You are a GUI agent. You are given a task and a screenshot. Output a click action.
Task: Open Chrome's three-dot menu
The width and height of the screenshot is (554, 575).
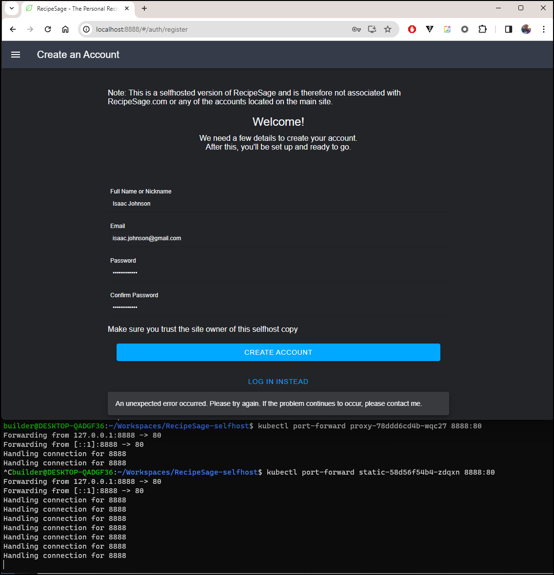[x=544, y=29]
